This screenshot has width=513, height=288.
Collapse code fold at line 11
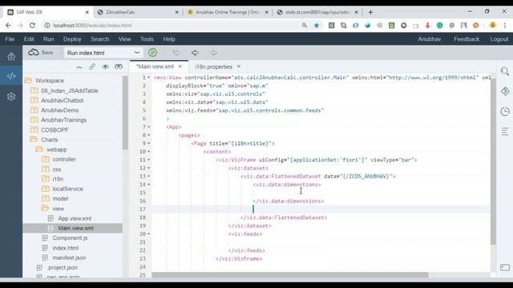tap(149, 160)
